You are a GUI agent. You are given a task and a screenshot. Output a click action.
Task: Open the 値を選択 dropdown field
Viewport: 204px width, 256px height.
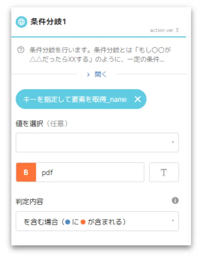point(97,143)
